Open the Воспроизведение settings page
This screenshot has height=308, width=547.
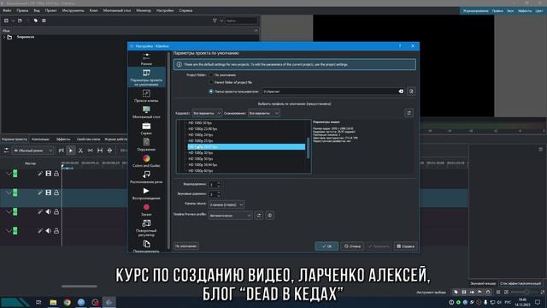pos(146,193)
